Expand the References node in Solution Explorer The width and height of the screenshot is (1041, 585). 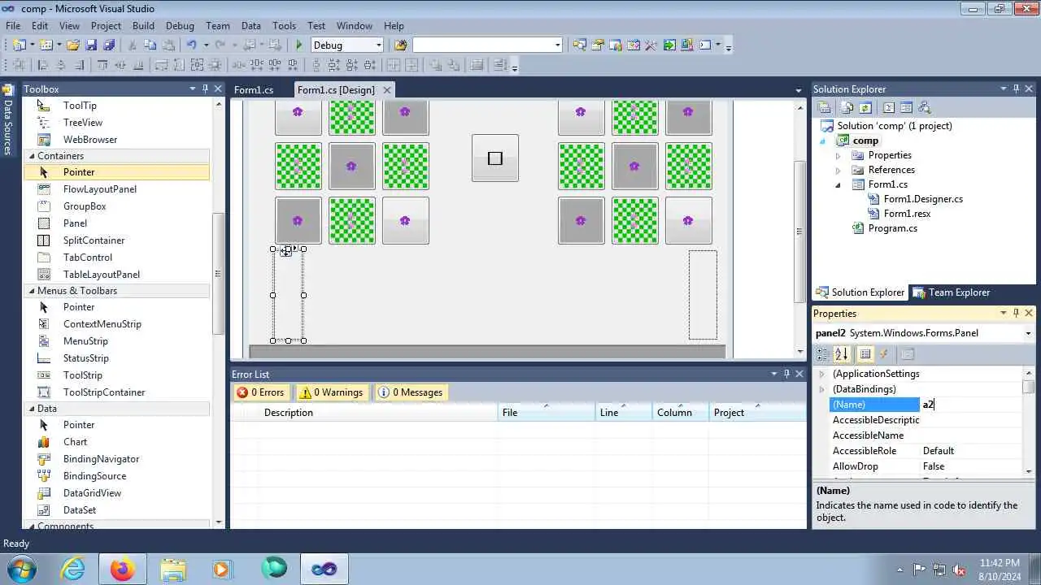838,170
